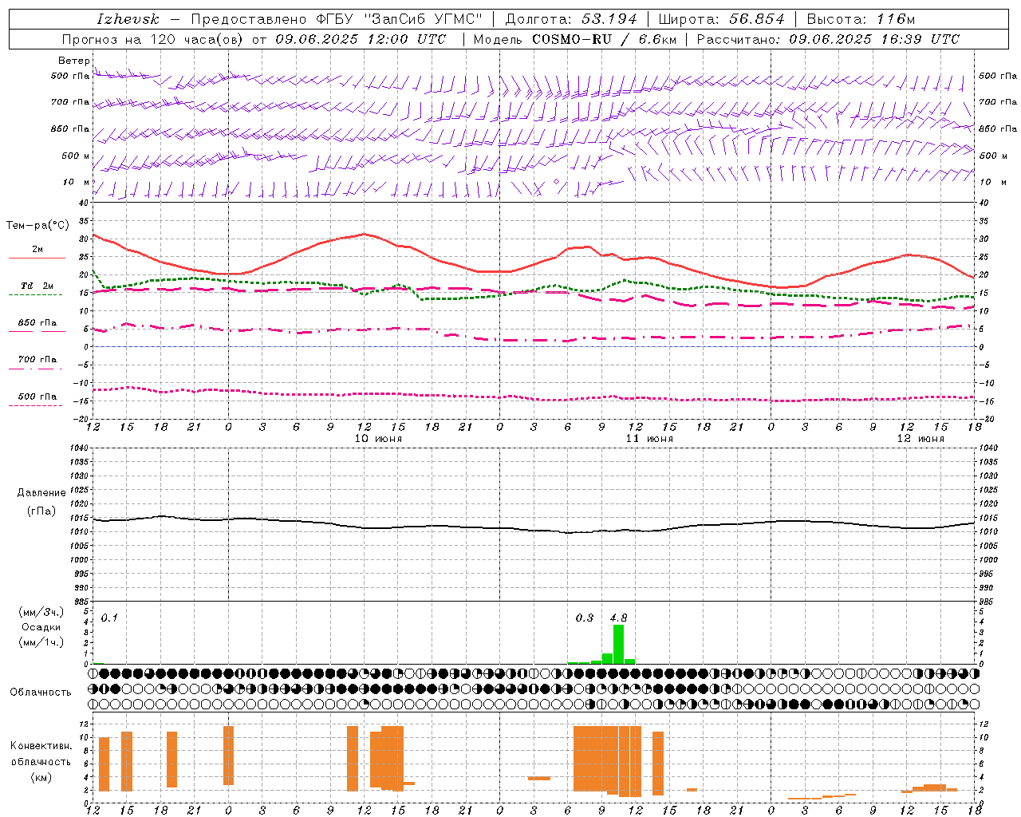Screen dimensions: 1021x817
Task: Click the tallest green precipitation bar
Action: tap(618, 644)
